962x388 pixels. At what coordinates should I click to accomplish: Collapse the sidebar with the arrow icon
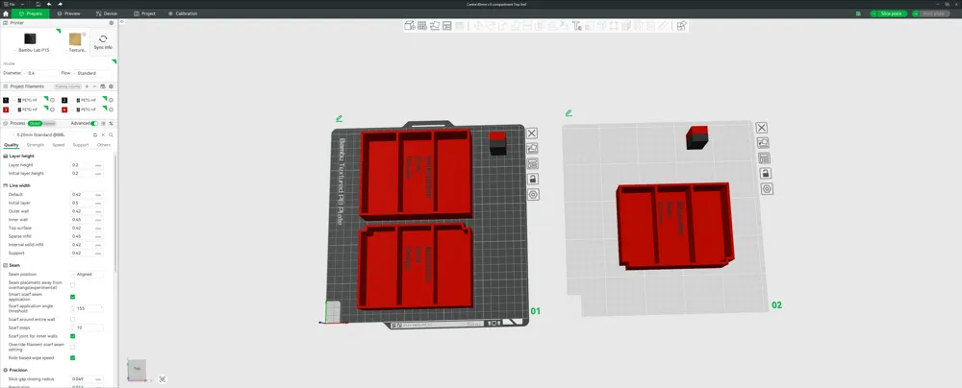point(122,22)
